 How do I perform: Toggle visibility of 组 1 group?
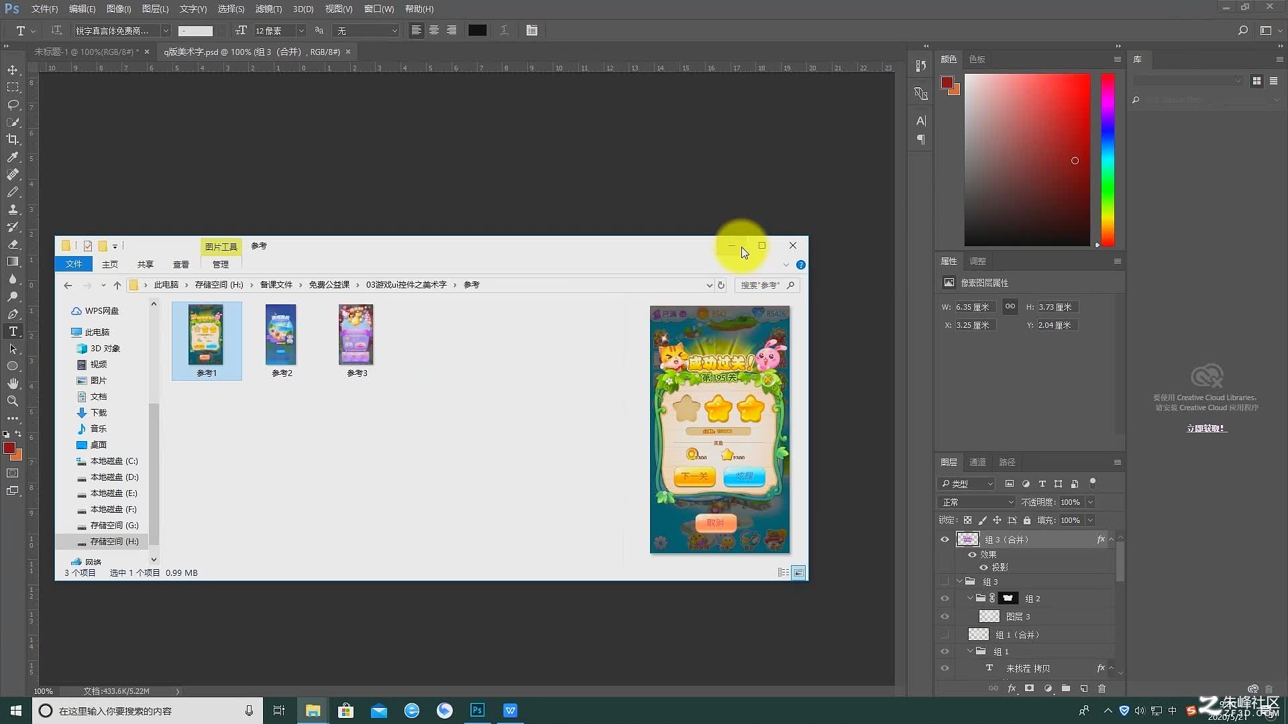point(945,652)
